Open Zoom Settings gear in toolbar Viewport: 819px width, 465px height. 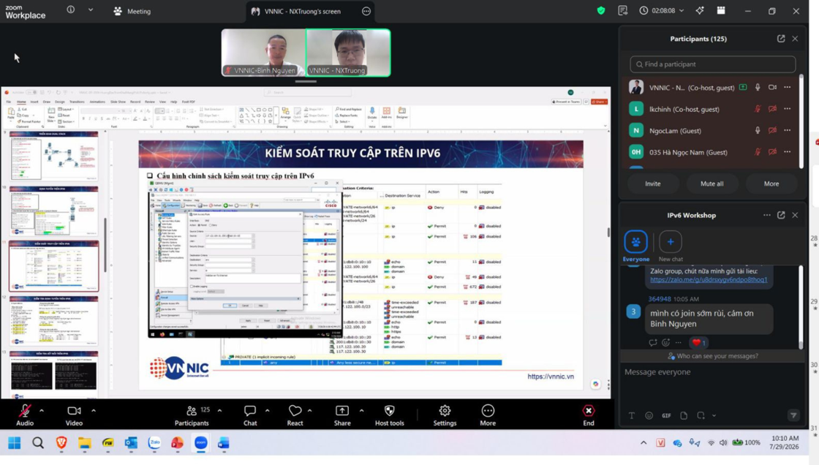445,411
